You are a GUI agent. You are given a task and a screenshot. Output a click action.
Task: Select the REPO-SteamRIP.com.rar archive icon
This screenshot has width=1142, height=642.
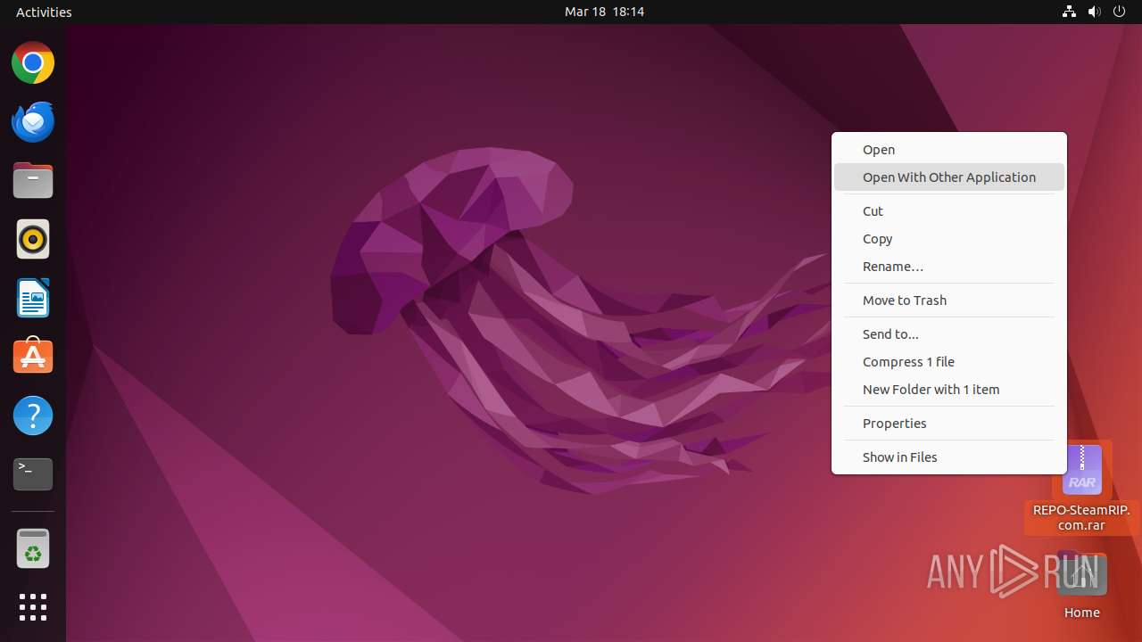click(1082, 470)
